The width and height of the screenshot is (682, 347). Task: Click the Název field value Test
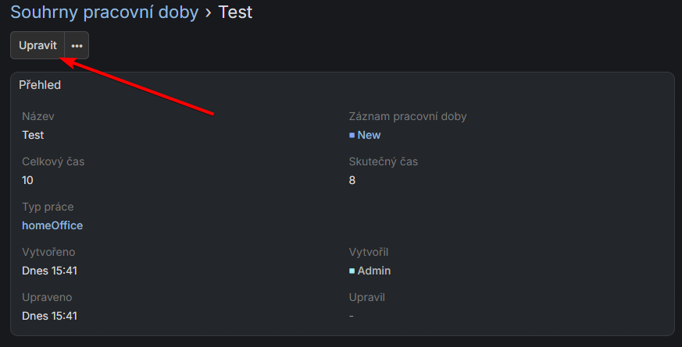coord(33,135)
